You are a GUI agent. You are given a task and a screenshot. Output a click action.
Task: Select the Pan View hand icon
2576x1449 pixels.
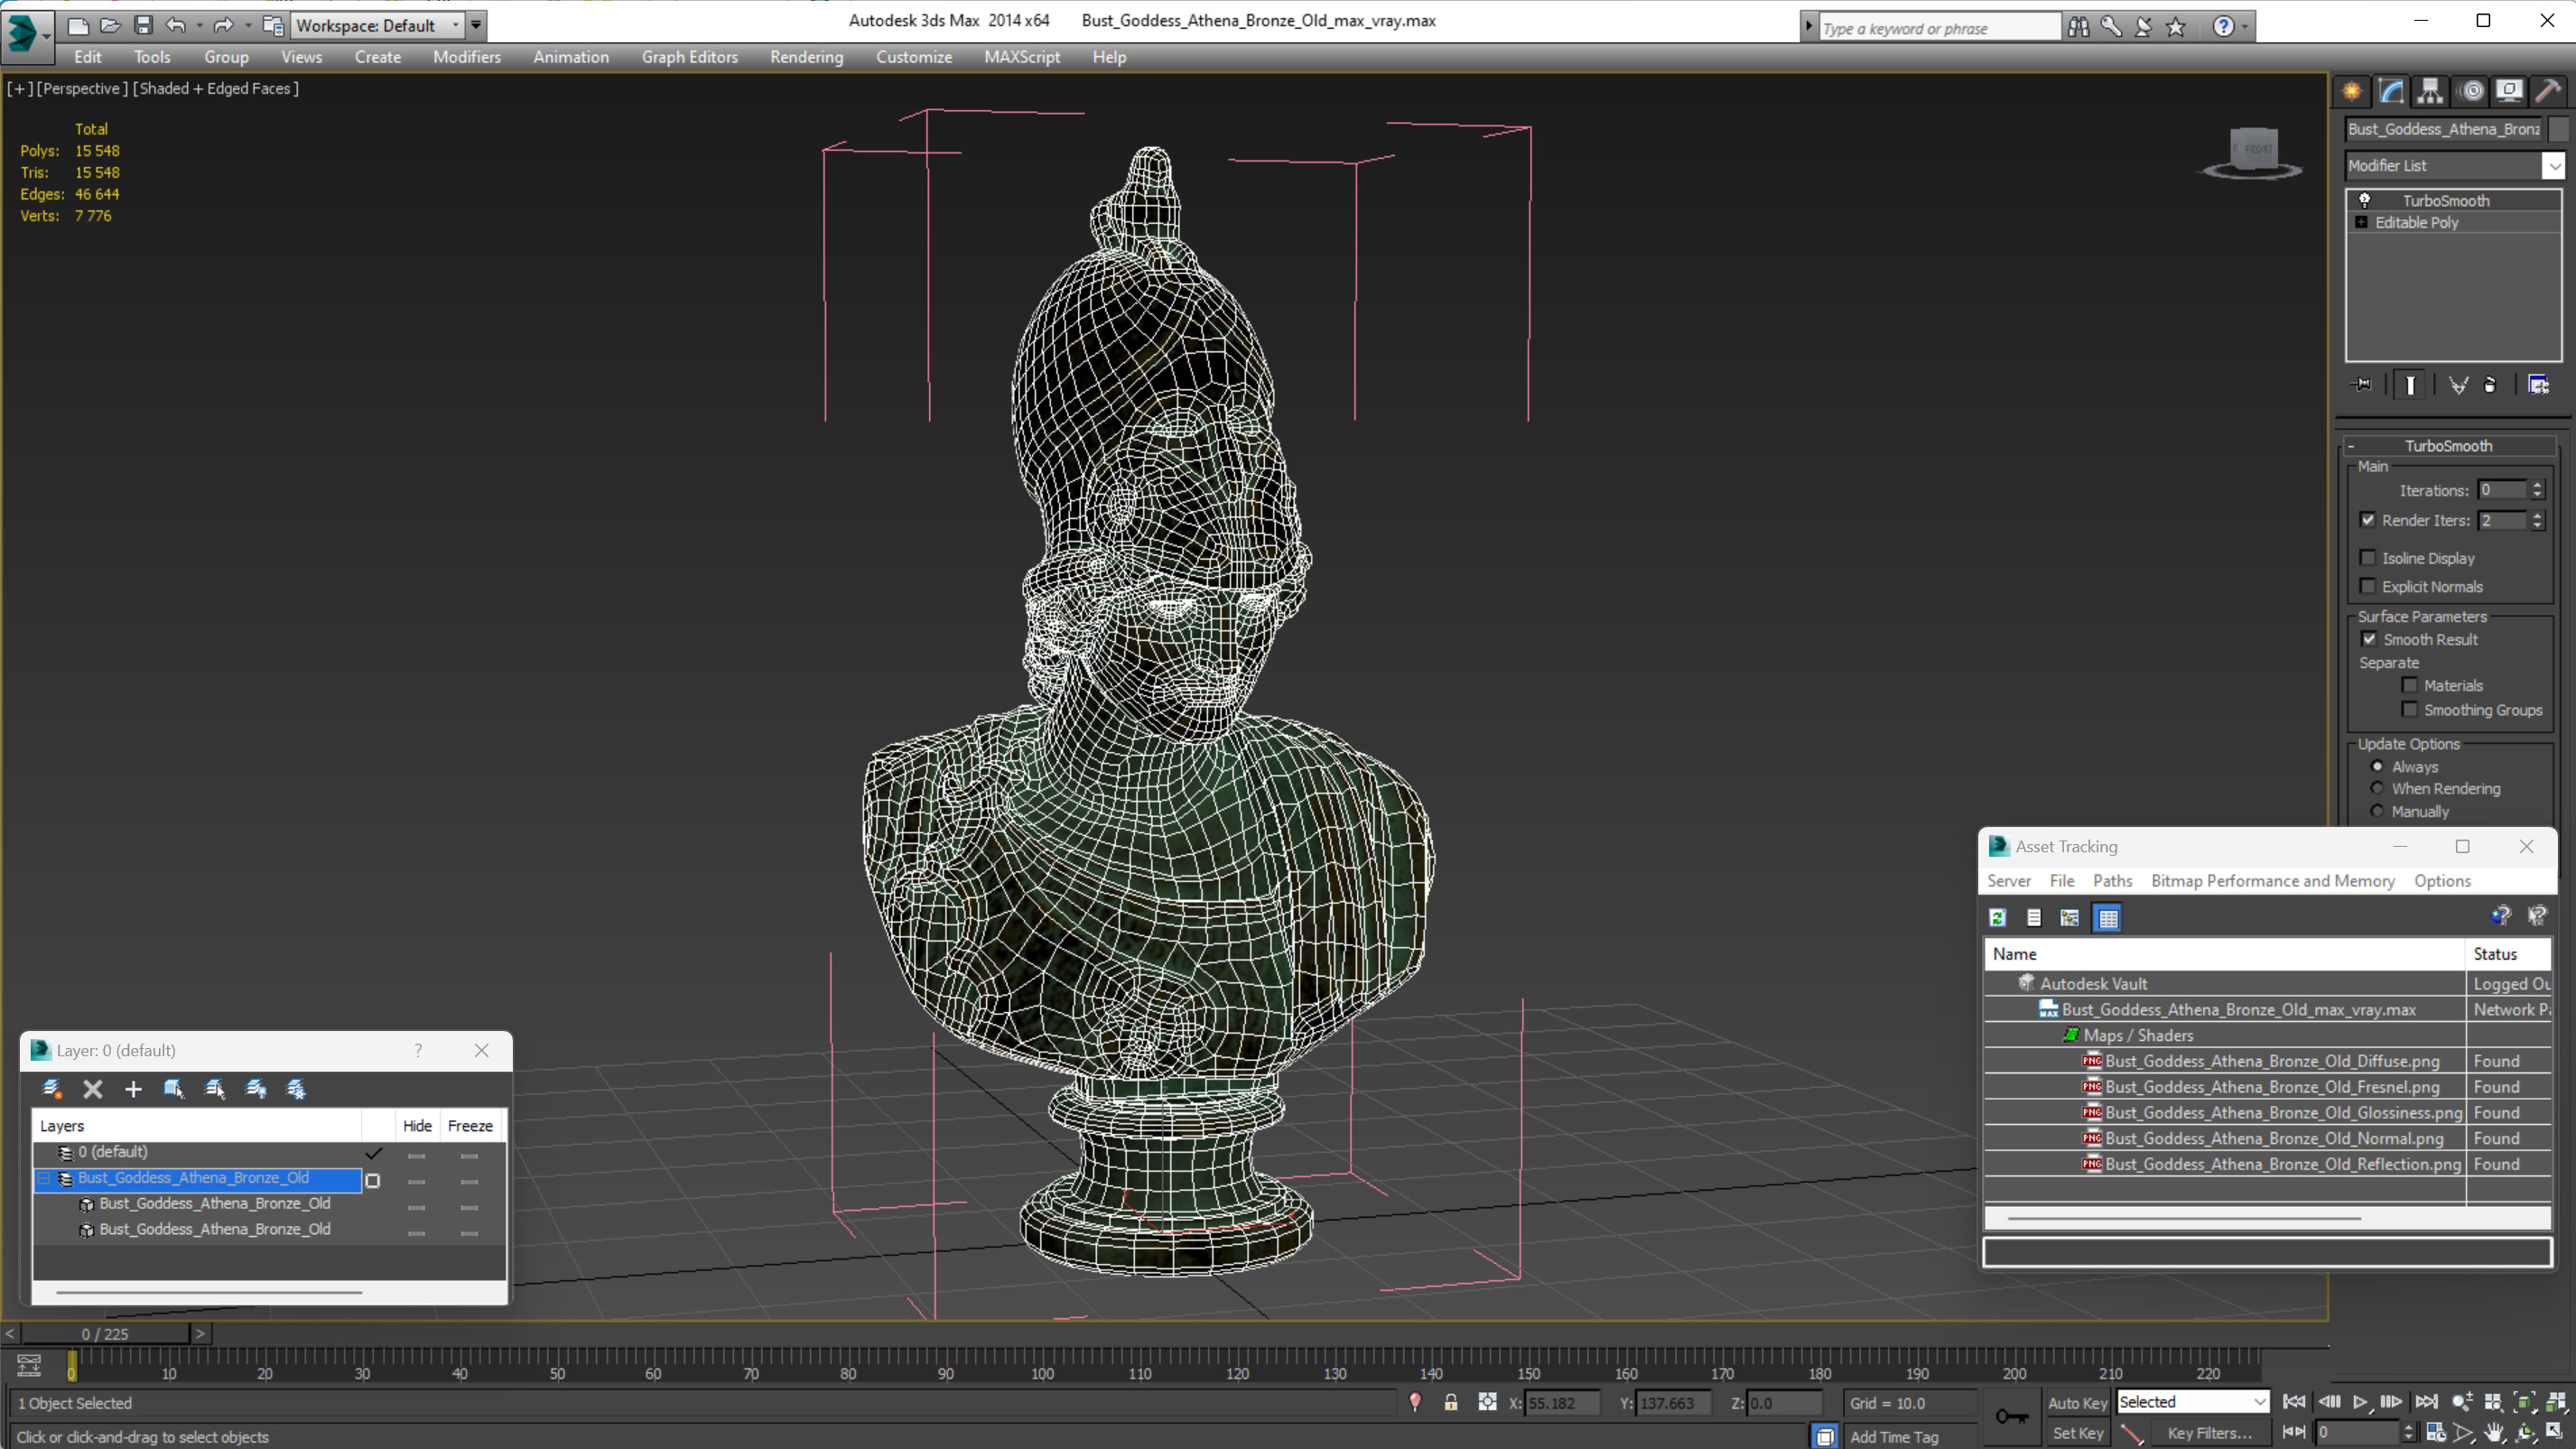click(2494, 1433)
